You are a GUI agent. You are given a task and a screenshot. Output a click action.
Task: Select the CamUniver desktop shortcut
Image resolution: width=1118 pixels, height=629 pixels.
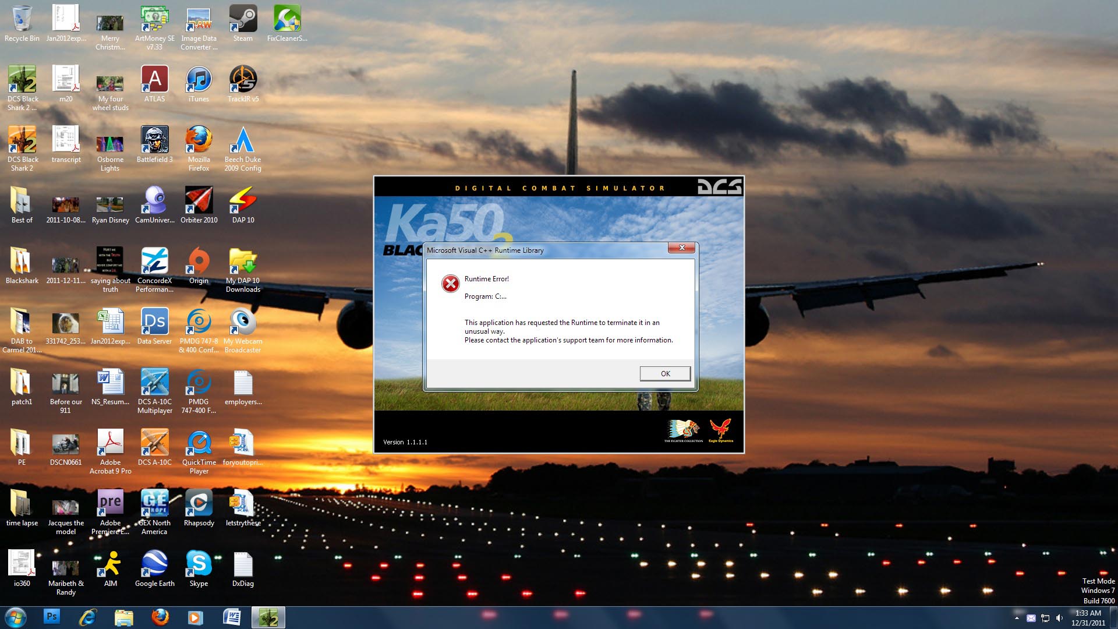(154, 205)
